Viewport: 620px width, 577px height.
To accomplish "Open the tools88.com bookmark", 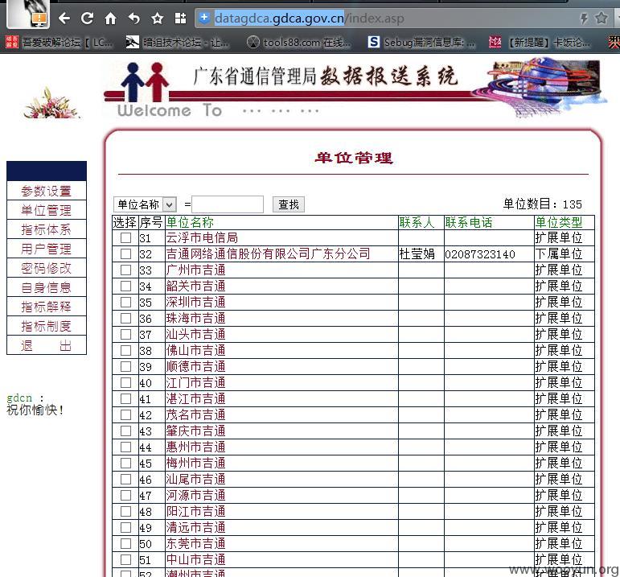I will [x=298, y=42].
